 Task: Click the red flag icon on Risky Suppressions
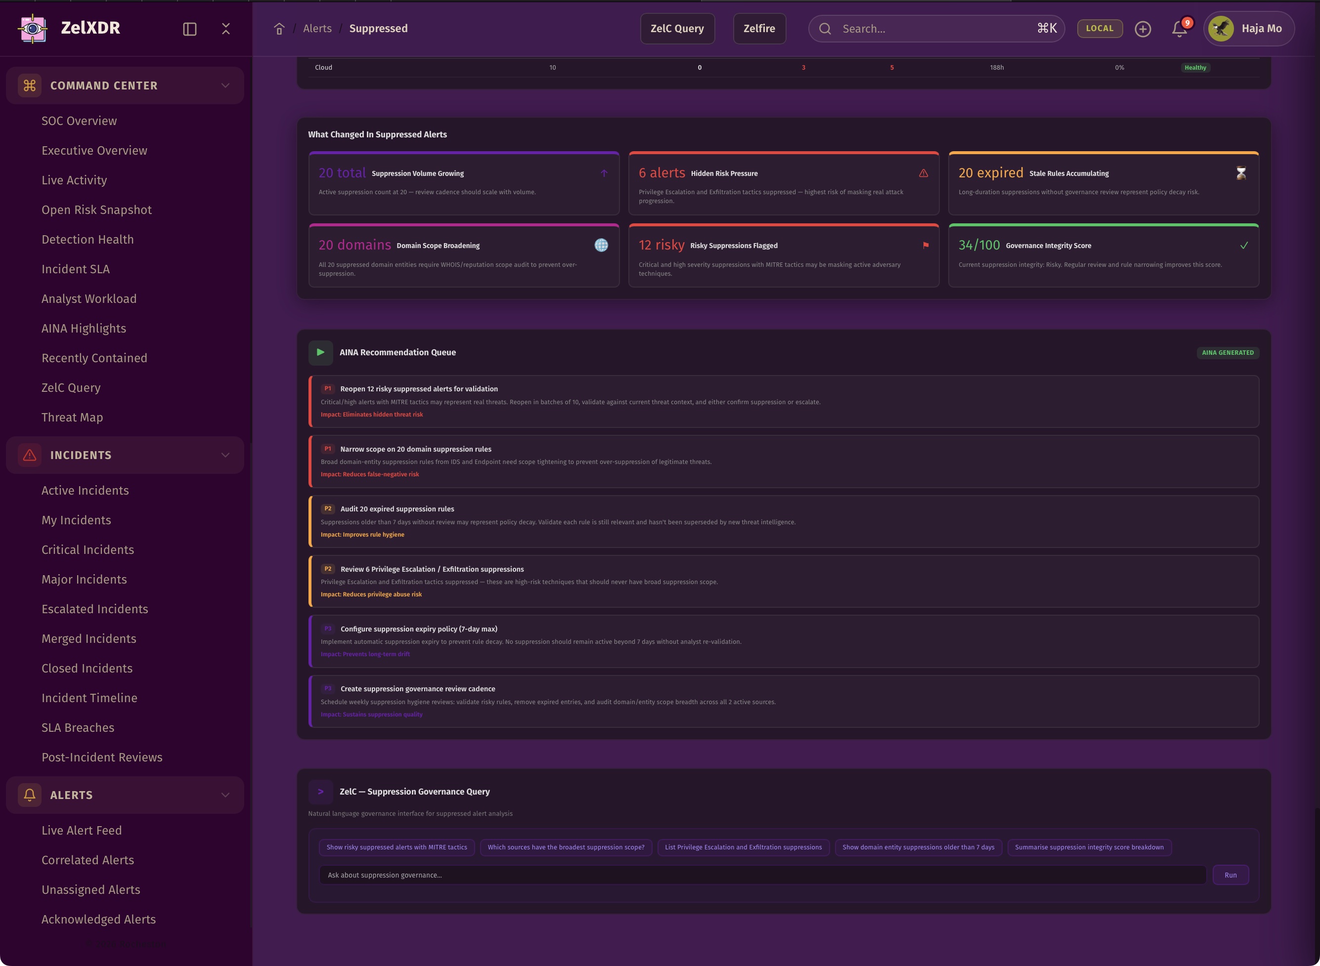click(x=925, y=245)
